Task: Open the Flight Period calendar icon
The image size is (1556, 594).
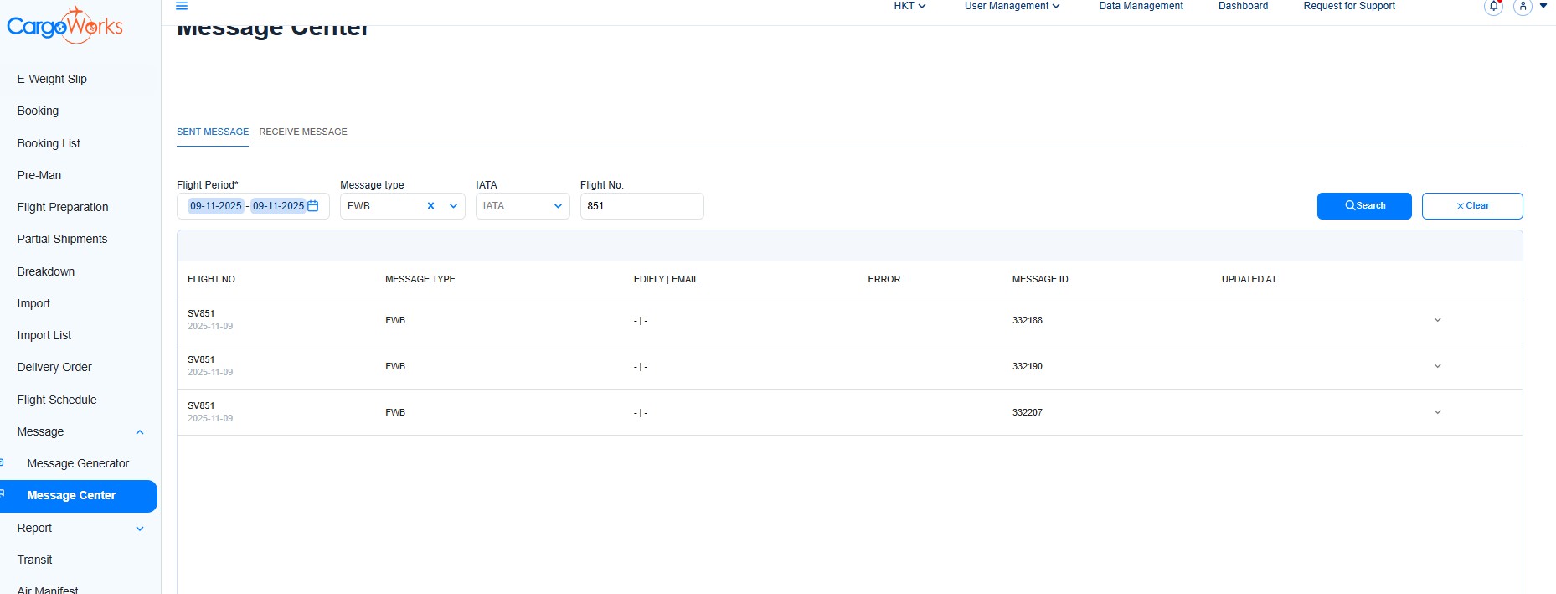Action: pos(313,206)
